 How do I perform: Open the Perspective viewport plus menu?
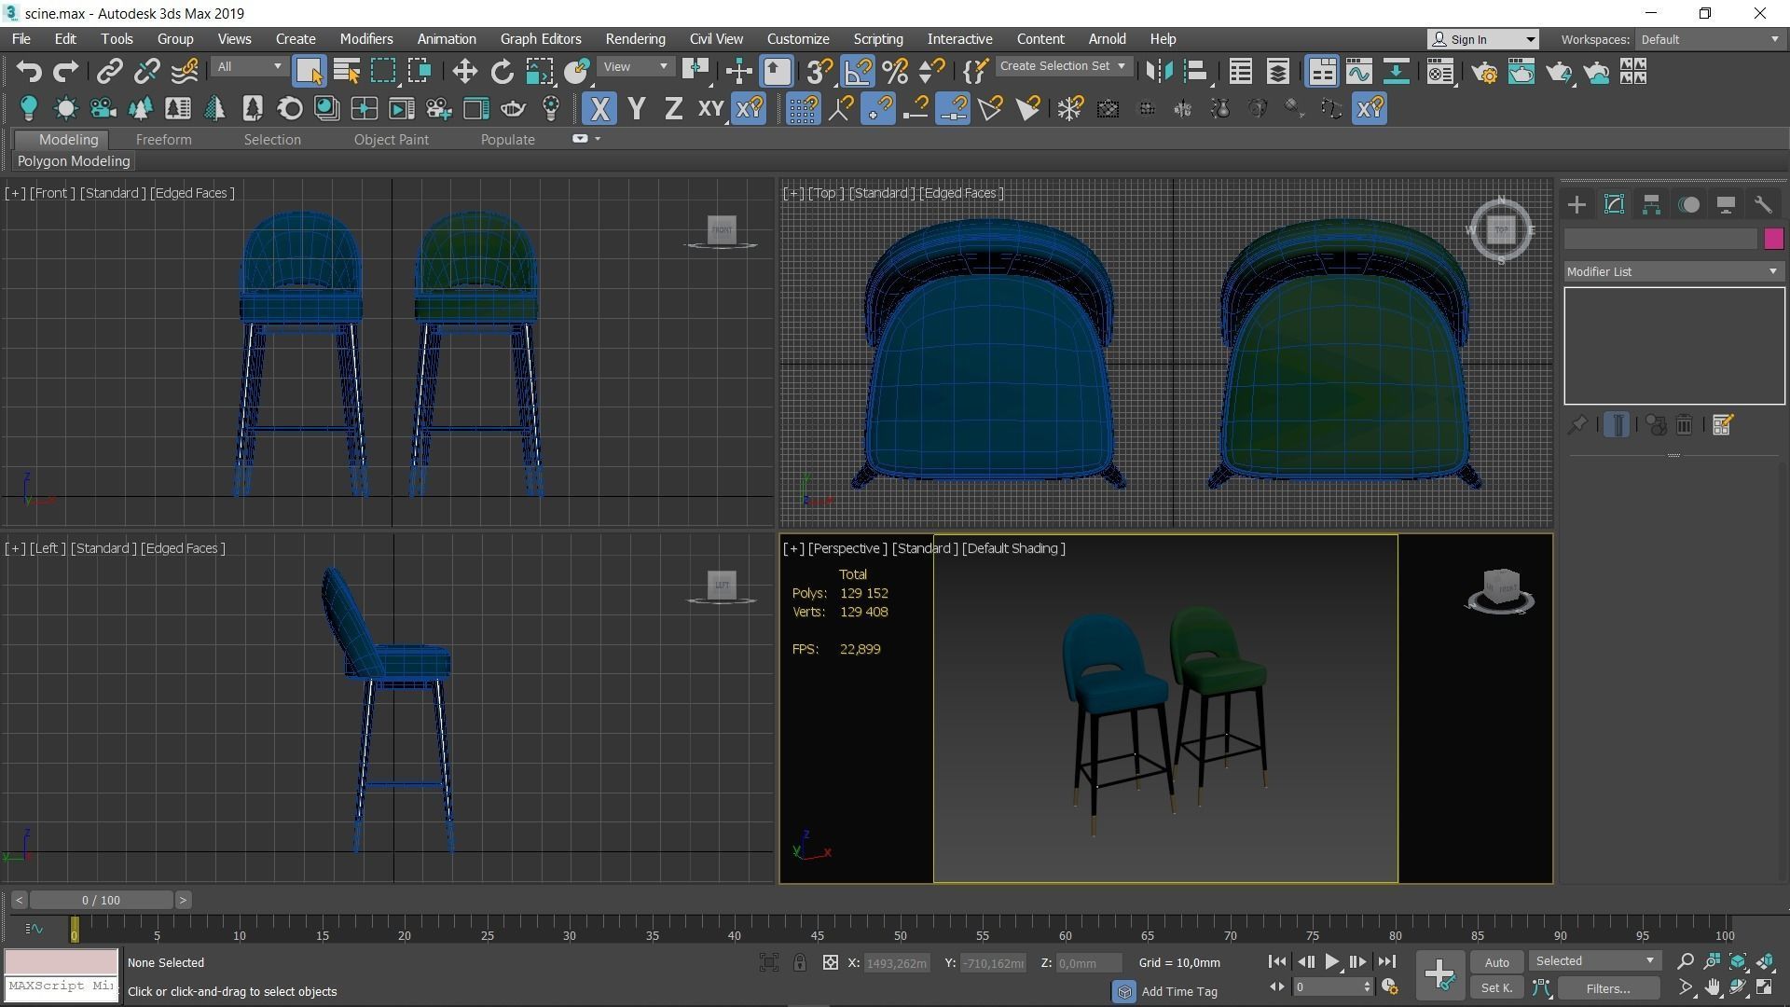(792, 548)
